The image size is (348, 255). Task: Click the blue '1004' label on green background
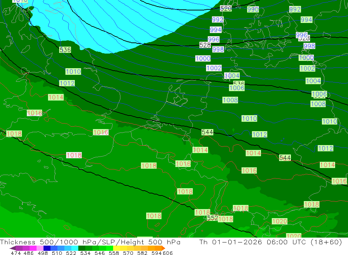(313, 81)
